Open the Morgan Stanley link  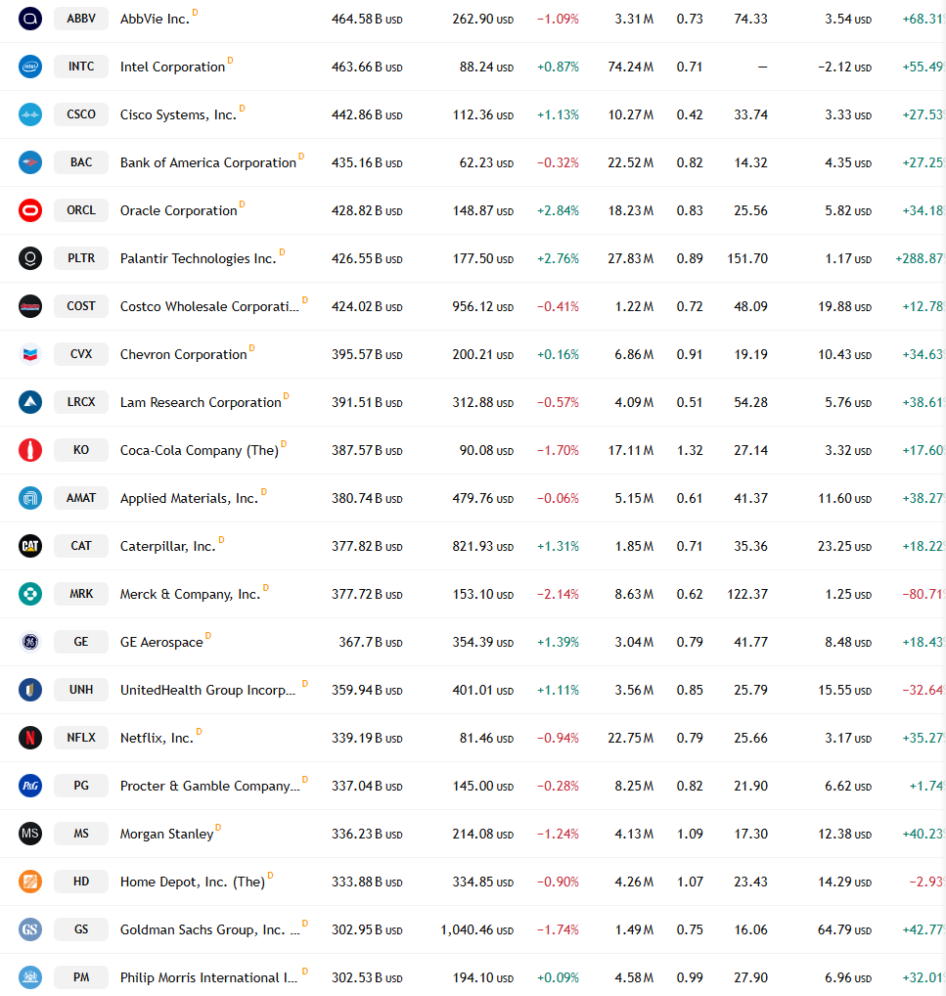pyautogui.click(x=166, y=834)
